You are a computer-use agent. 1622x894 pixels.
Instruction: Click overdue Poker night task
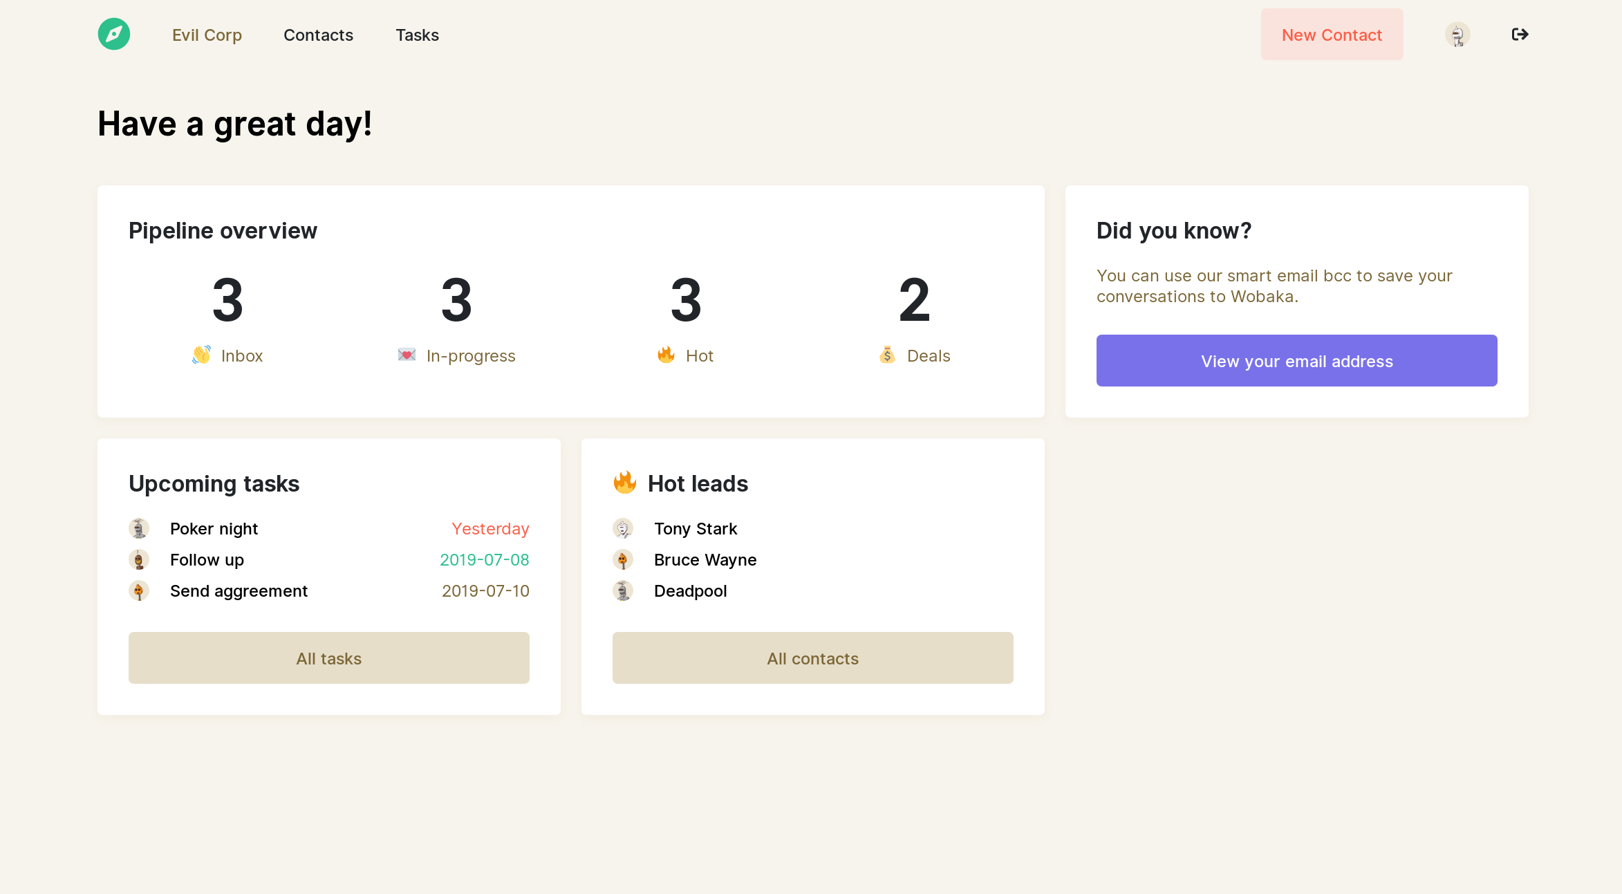pos(214,528)
